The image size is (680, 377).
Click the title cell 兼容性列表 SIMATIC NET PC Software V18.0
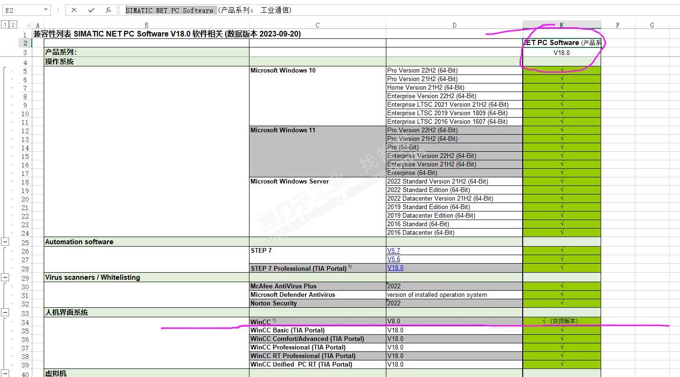(x=167, y=34)
